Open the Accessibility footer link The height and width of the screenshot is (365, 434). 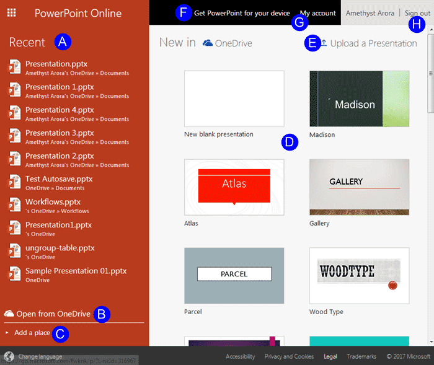pyautogui.click(x=241, y=356)
